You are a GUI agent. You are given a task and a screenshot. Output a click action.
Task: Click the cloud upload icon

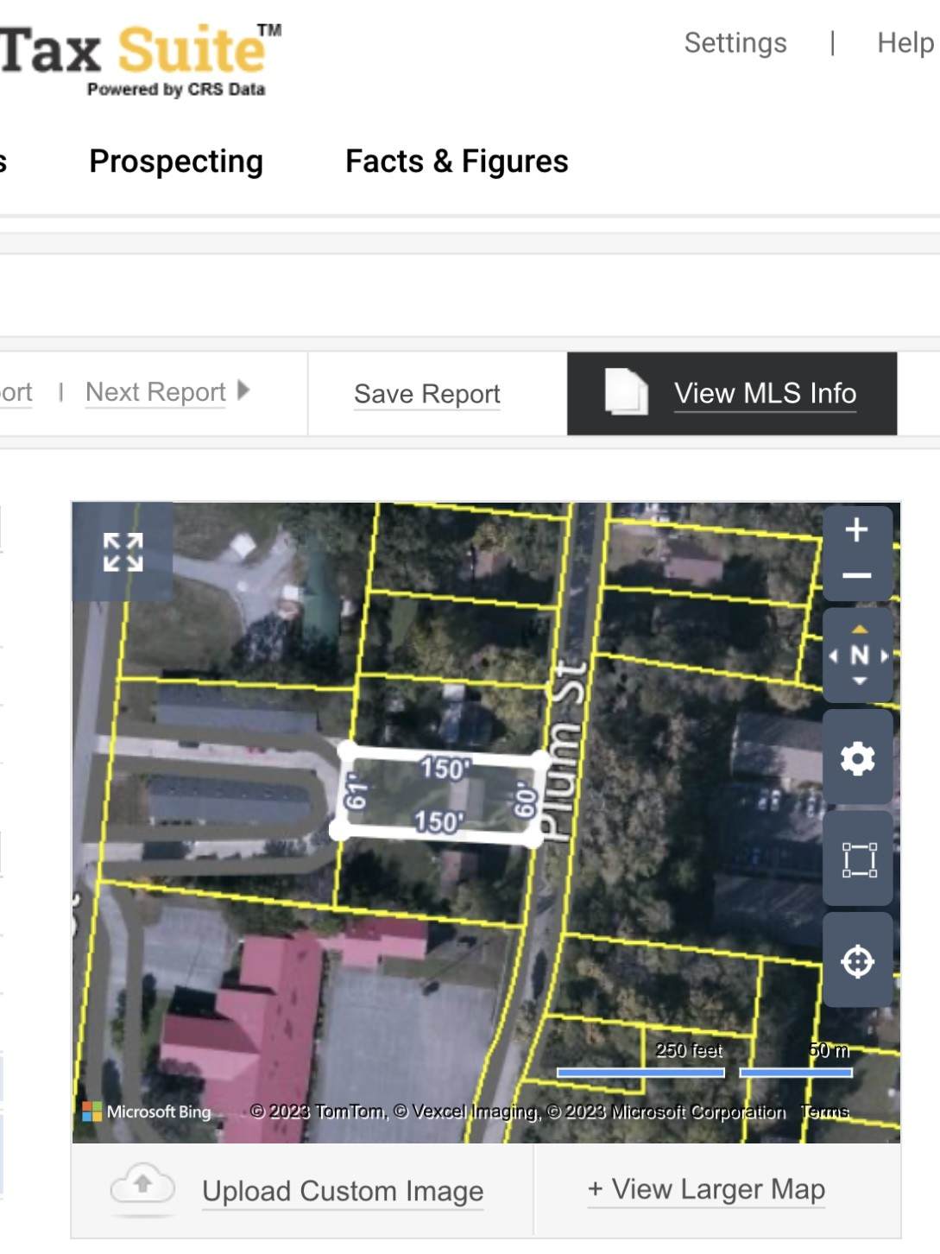pyautogui.click(x=142, y=1187)
